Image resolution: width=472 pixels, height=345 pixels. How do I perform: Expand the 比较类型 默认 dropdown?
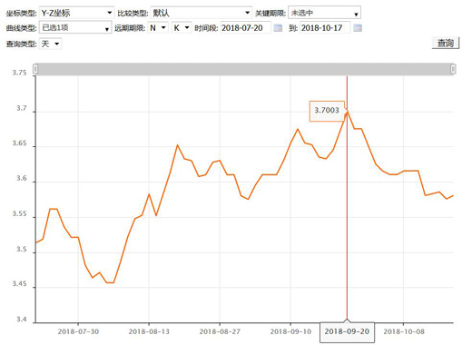coord(202,13)
